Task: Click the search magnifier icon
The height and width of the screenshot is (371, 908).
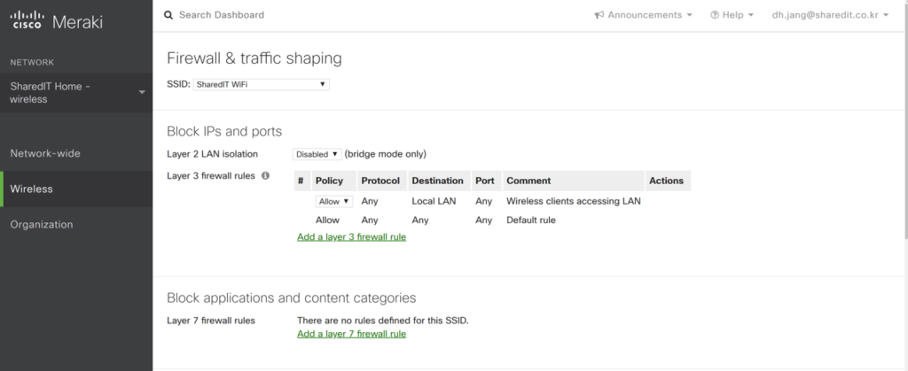Action: coord(168,15)
